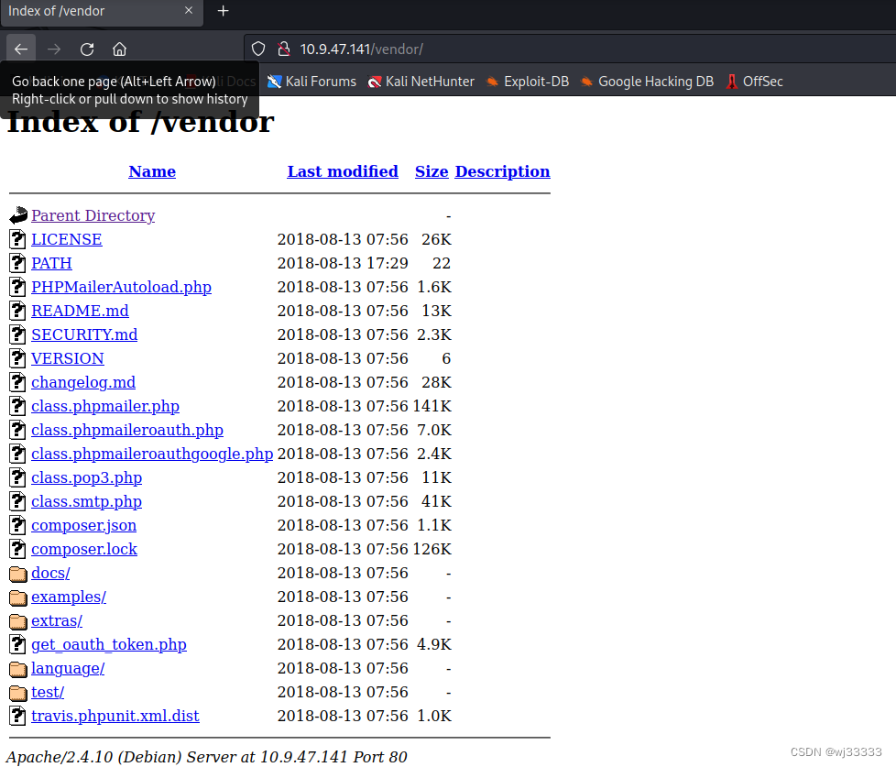Select the 2018-08-13 17:29 PATH timestamp

[343, 264]
